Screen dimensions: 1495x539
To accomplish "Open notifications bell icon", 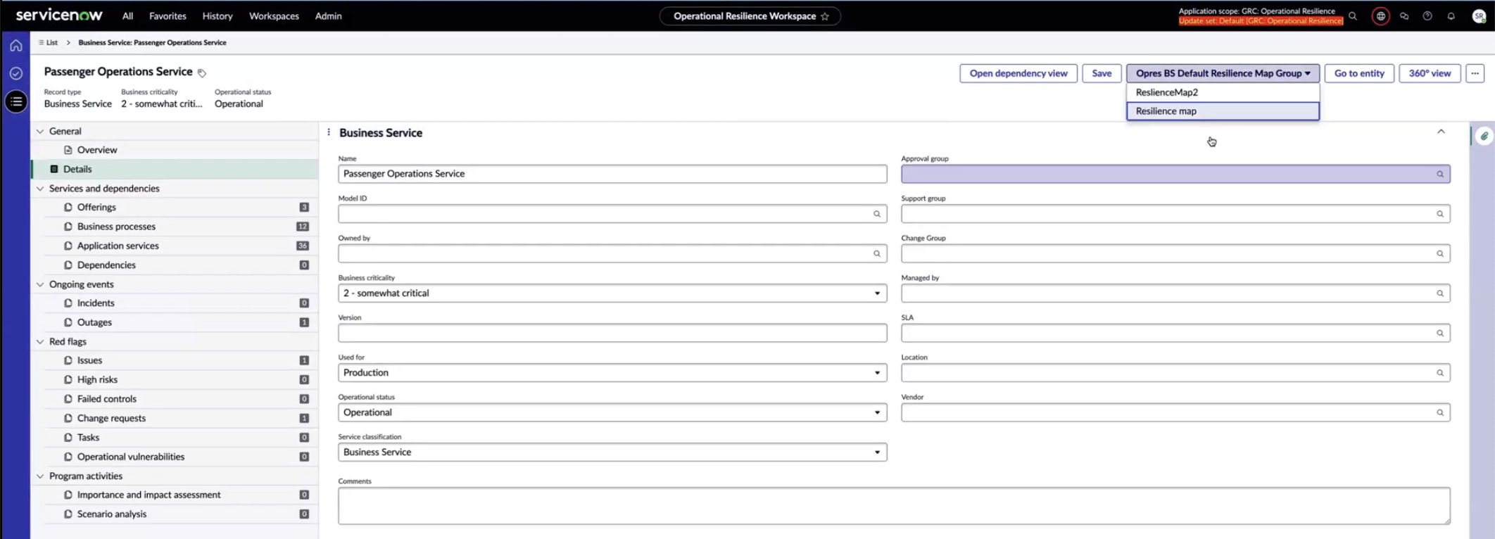I will (x=1451, y=16).
